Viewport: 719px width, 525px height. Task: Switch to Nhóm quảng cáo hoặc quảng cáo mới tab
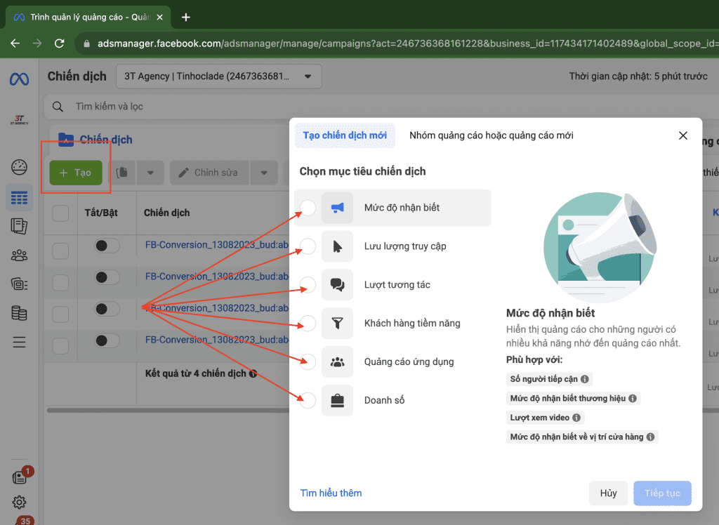[491, 135]
